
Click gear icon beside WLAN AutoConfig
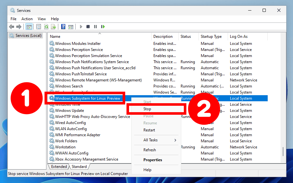tap(52, 129)
